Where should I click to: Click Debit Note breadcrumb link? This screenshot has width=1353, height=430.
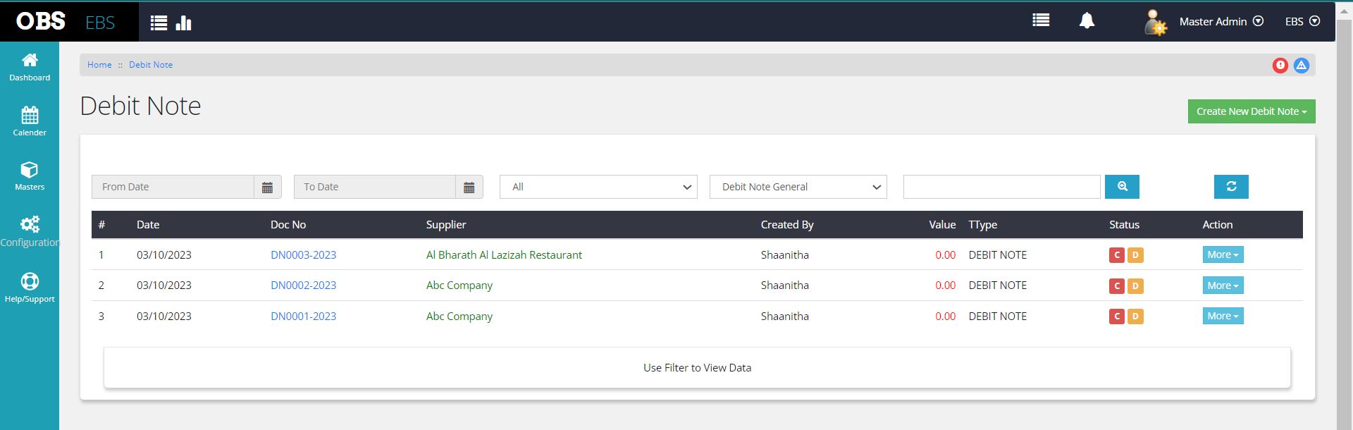151,65
